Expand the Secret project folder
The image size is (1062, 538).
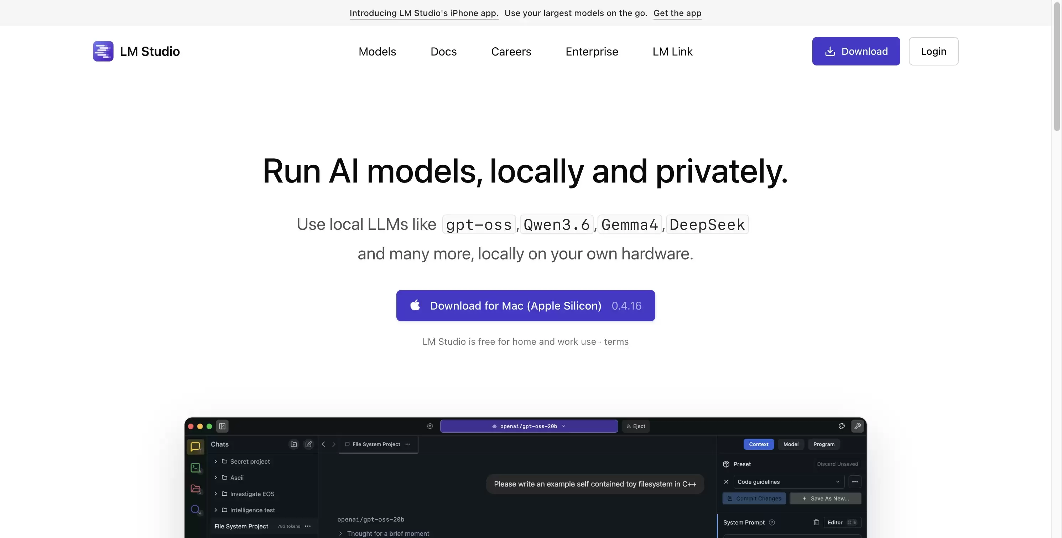(215, 461)
